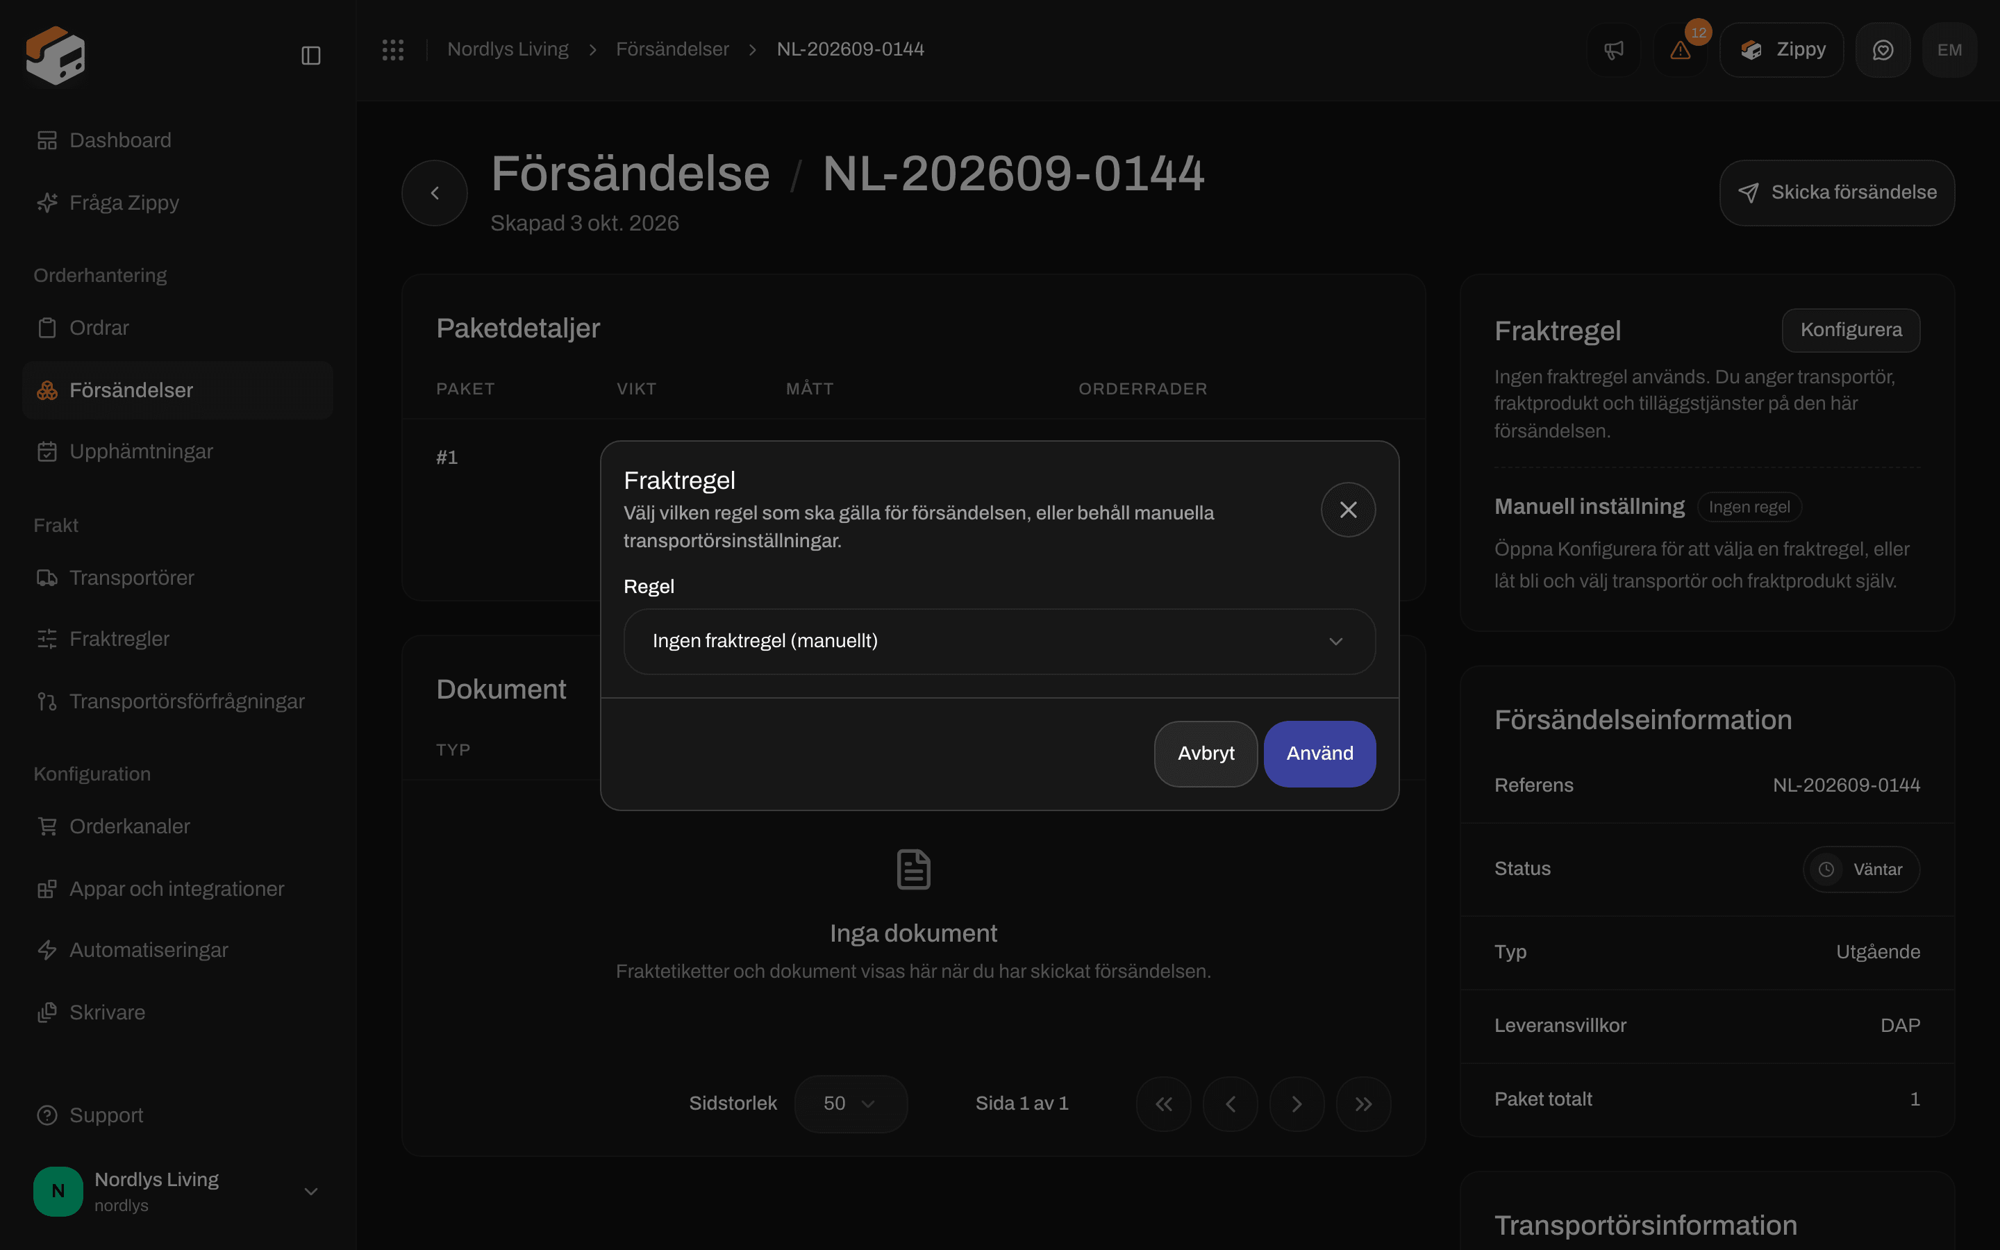Image resolution: width=2000 pixels, height=1250 pixels.
Task: Open Fraktregler in the sidebar
Action: [x=177, y=639]
